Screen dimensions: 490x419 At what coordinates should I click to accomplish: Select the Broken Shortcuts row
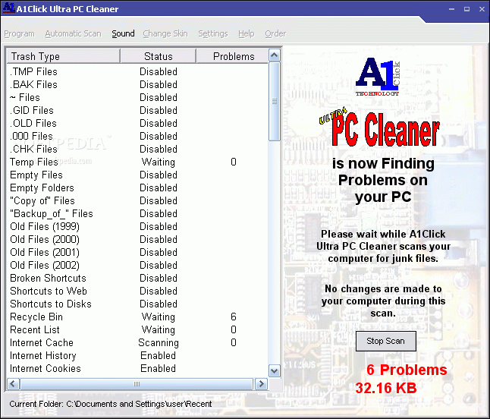click(x=137, y=278)
